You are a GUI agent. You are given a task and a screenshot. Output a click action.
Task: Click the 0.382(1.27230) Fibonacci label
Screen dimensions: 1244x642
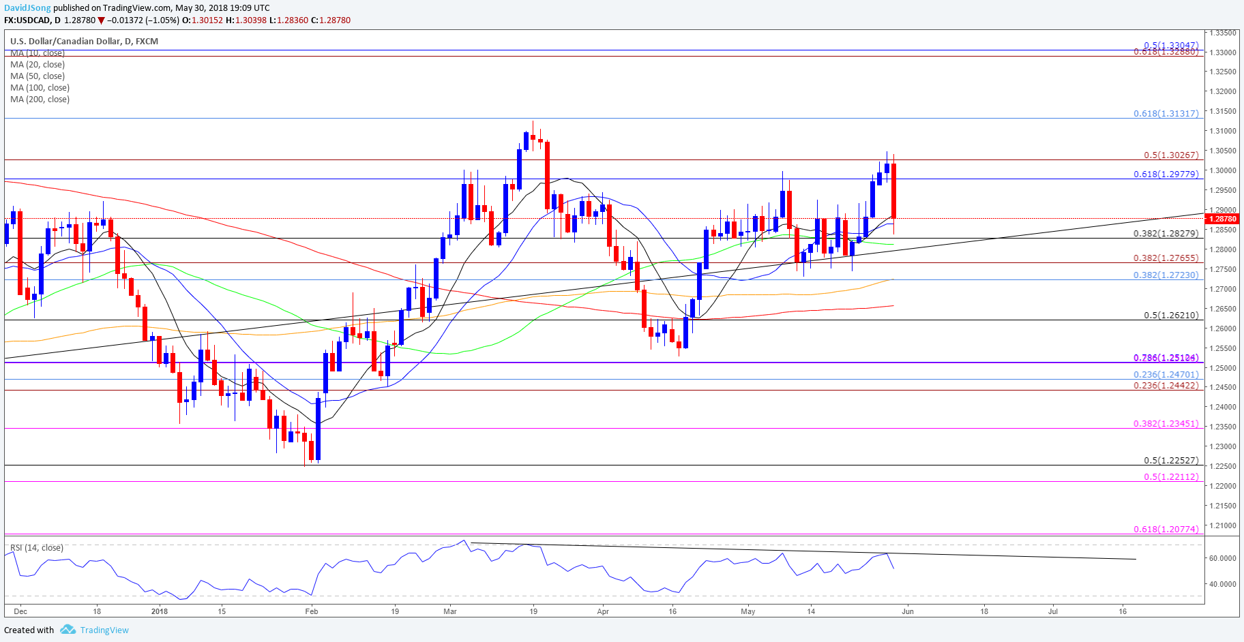coord(1166,275)
